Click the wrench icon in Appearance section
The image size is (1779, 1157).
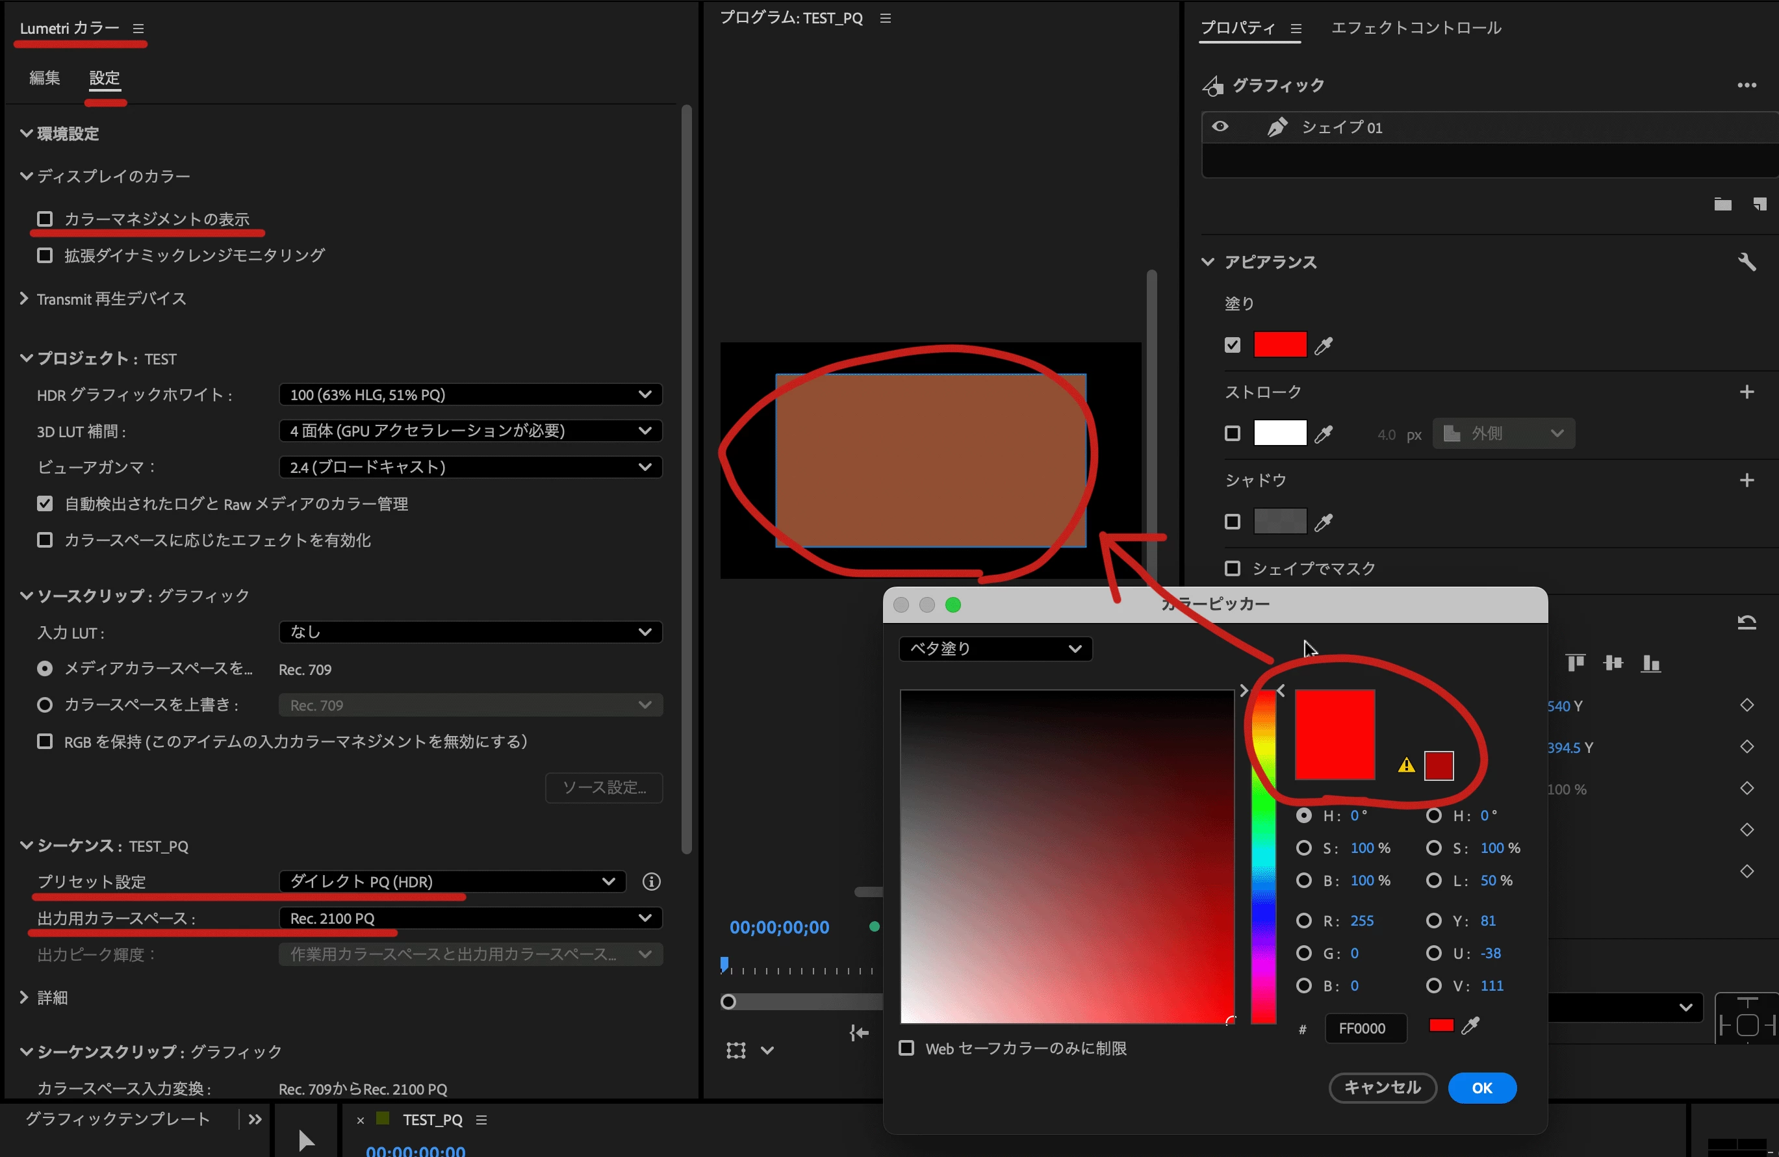tap(1746, 262)
